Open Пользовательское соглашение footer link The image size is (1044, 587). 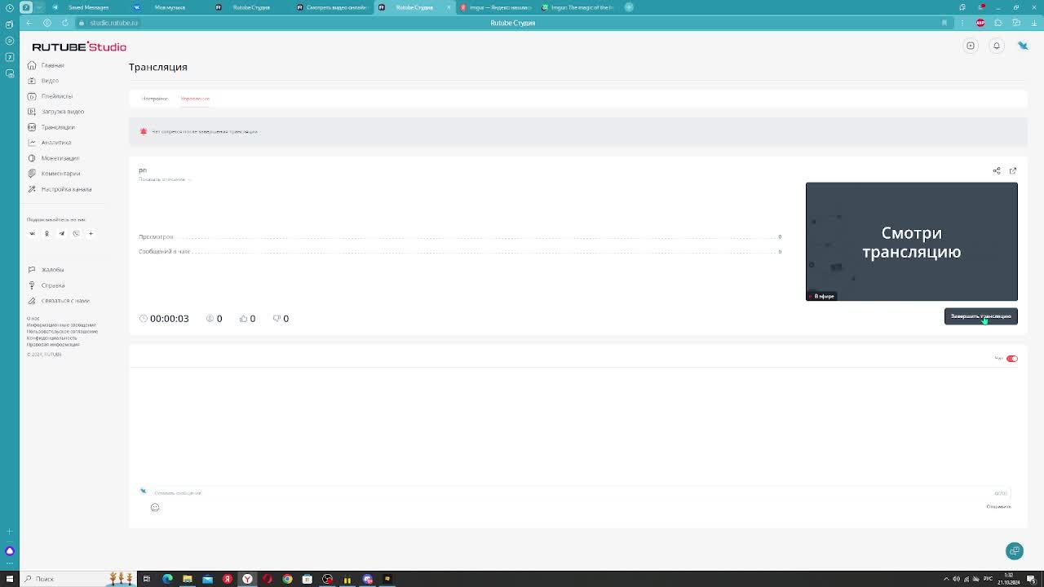click(x=62, y=332)
